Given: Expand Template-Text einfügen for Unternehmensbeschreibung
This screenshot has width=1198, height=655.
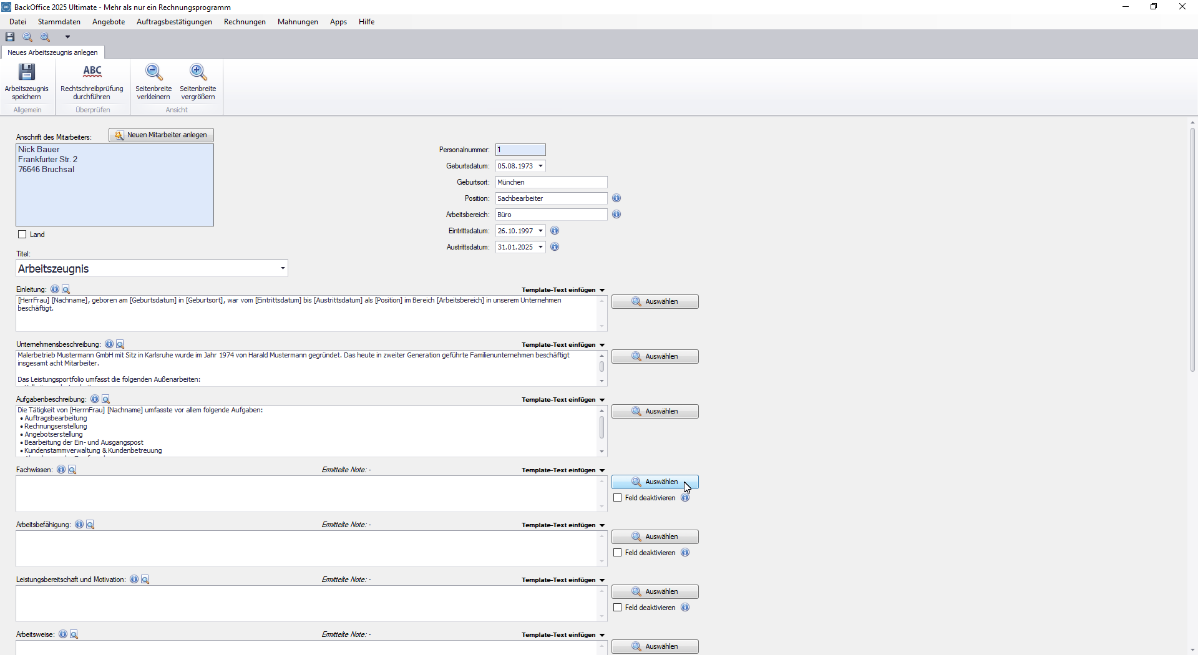Looking at the screenshot, I should (x=563, y=345).
